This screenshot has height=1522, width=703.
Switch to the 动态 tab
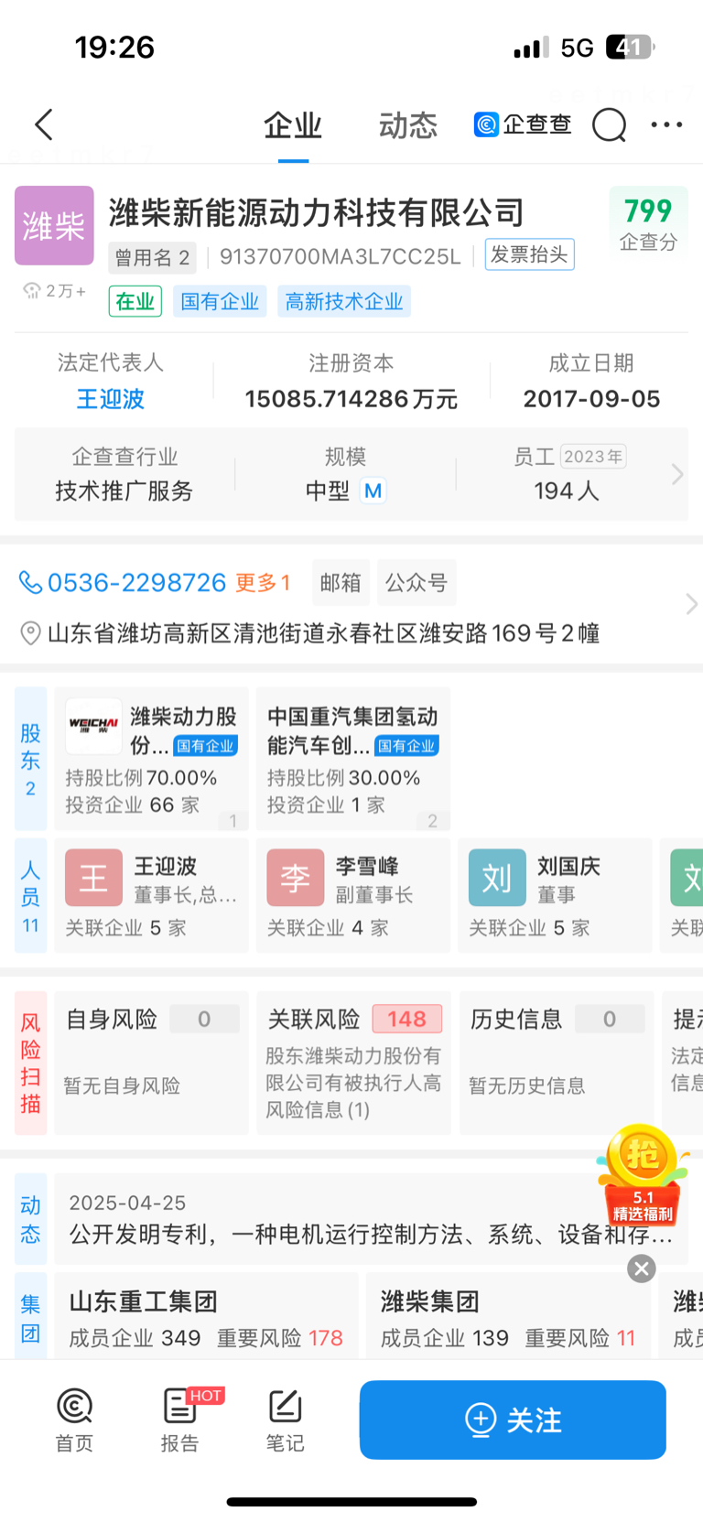click(x=408, y=125)
